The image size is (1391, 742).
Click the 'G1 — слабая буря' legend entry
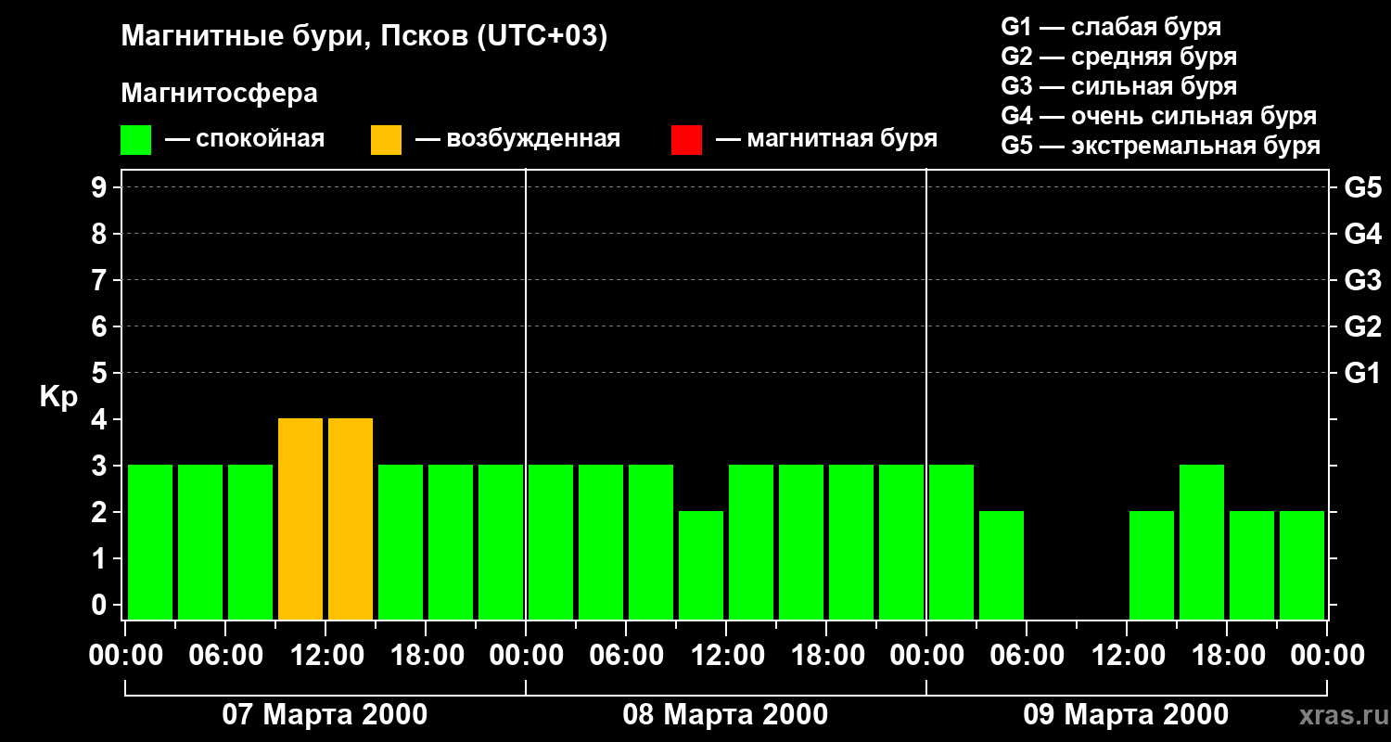pos(1110,27)
